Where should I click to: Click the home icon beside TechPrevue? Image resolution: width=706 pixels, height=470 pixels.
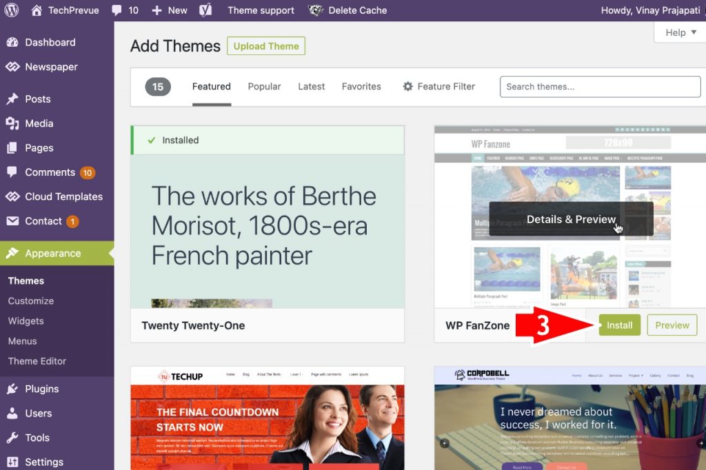pos(37,10)
